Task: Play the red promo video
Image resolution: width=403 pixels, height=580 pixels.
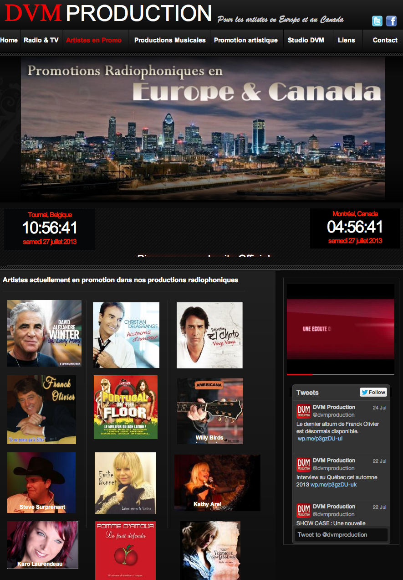Action: 341,328
